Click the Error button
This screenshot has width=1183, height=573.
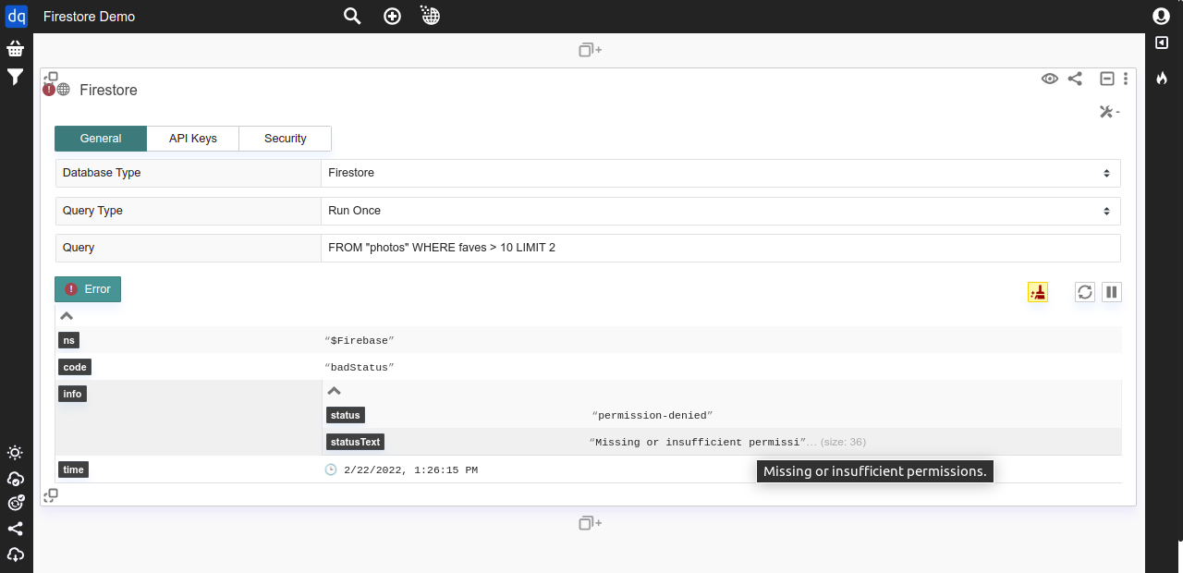point(88,289)
